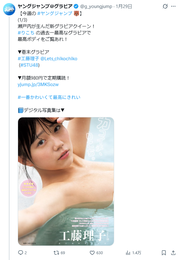This screenshot has height=260, width=179.
Task: Share the post using the upload icon
Action: click(173, 253)
